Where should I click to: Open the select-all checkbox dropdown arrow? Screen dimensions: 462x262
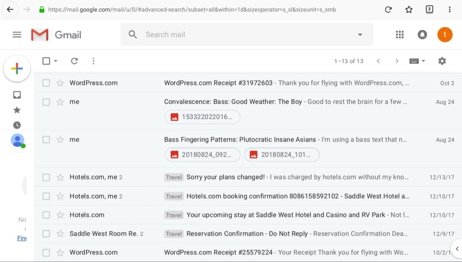(56, 61)
